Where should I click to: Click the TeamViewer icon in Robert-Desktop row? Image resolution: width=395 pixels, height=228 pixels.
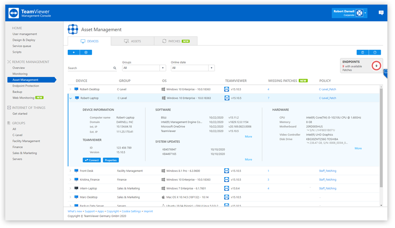coord(227,89)
